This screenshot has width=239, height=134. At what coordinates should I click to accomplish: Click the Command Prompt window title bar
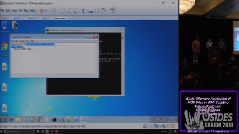coord(85,30)
